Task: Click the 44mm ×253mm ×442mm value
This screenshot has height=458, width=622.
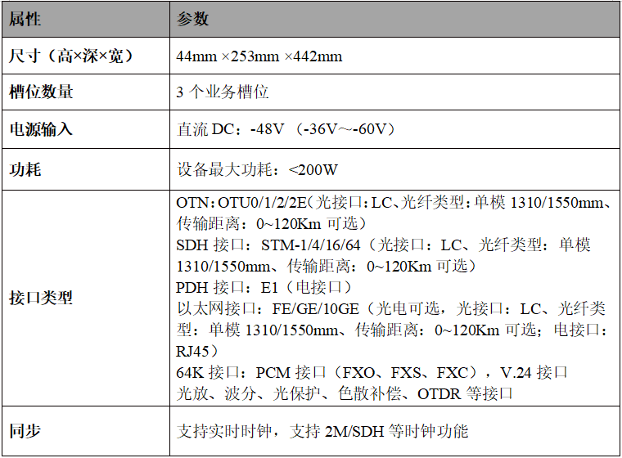Action: point(259,56)
